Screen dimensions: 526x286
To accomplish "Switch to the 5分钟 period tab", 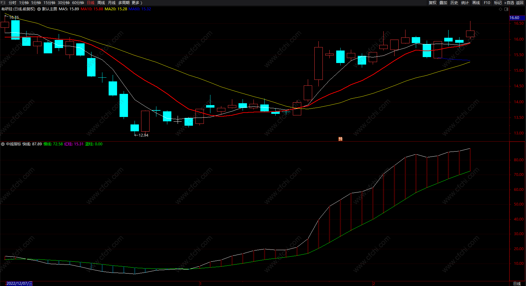I will tap(36, 2).
